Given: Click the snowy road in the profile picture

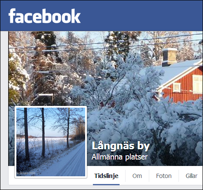Looking at the screenshot, I should 70,162.
